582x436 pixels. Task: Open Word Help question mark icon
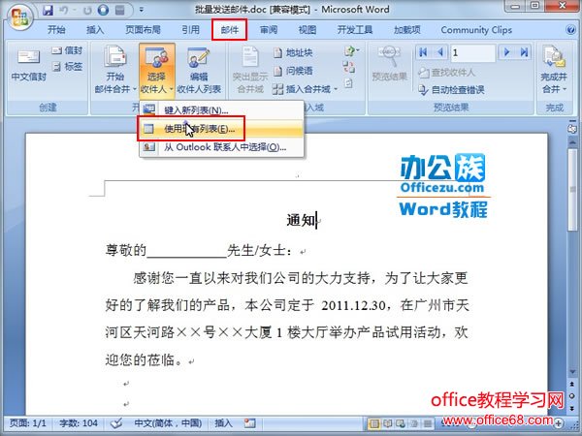pos(571,30)
